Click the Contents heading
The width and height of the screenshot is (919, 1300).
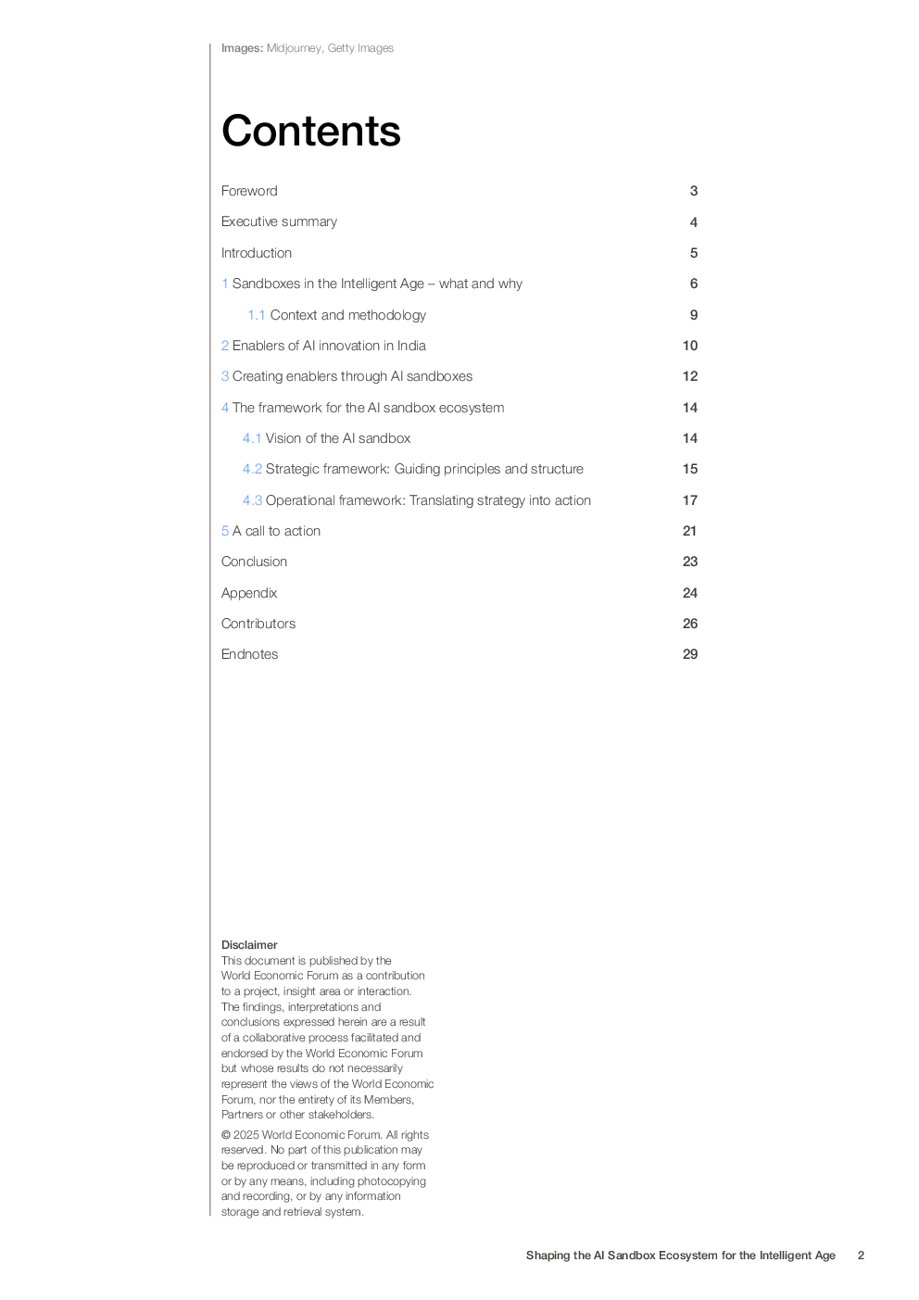pyautogui.click(x=311, y=131)
